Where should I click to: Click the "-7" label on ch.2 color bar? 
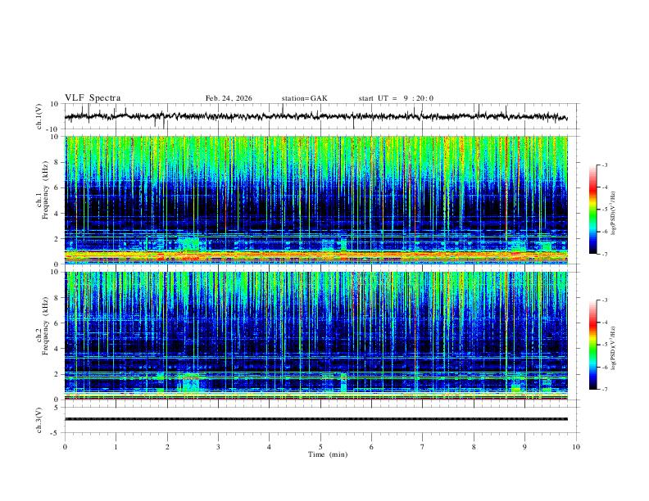pos(605,390)
